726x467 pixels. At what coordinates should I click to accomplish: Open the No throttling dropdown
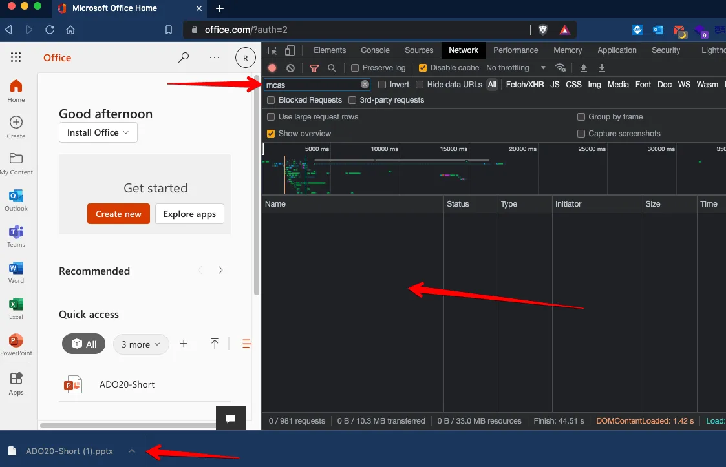pyautogui.click(x=515, y=68)
